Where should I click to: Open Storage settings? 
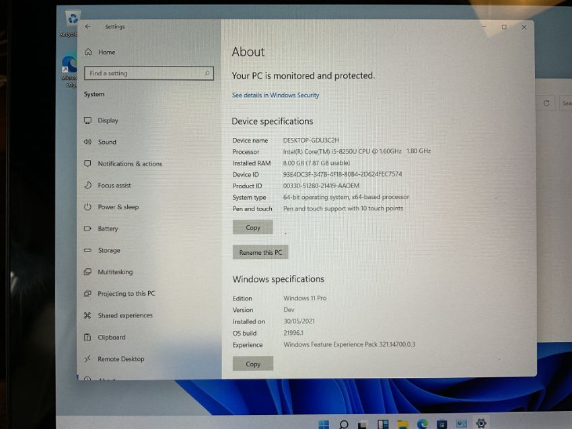[x=109, y=250]
